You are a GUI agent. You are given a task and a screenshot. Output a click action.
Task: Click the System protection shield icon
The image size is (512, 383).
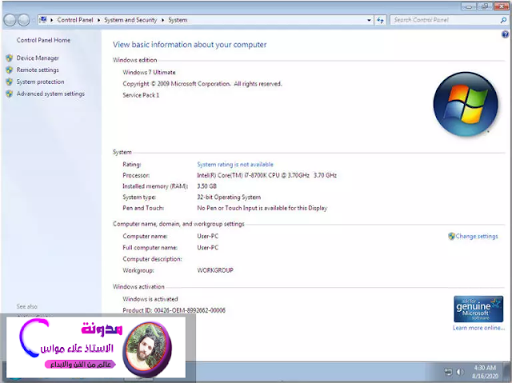10,82
